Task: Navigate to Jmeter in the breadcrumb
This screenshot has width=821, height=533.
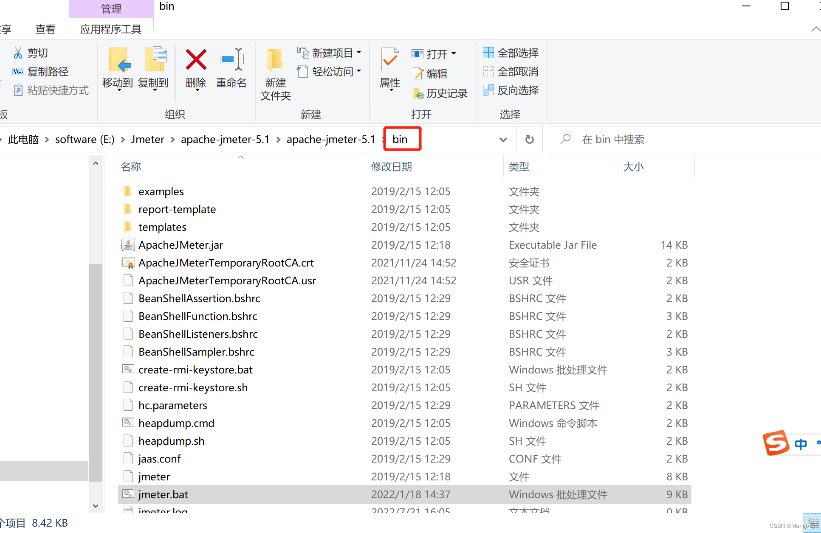Action: point(147,140)
